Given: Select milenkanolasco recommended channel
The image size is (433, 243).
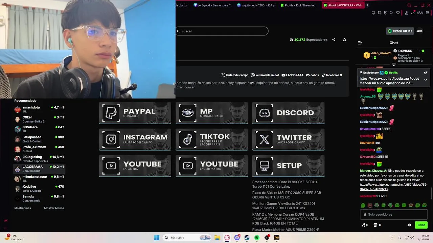Looking at the screenshot, I should (x=39, y=179).
